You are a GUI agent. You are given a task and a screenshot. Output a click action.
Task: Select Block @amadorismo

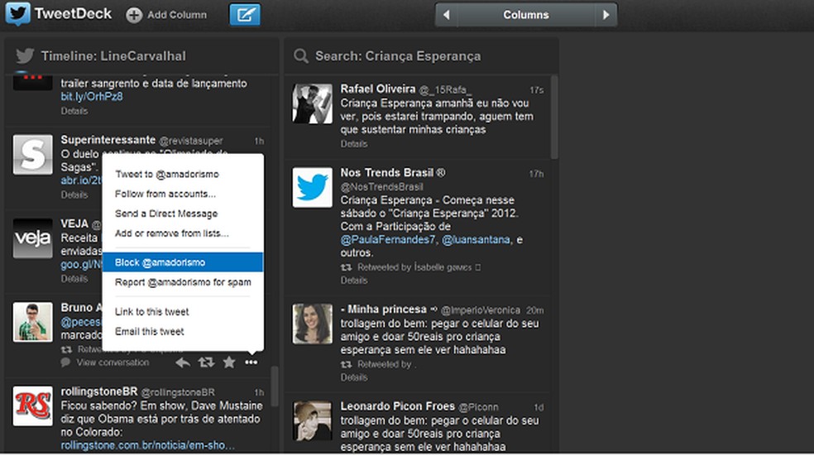[x=183, y=262]
